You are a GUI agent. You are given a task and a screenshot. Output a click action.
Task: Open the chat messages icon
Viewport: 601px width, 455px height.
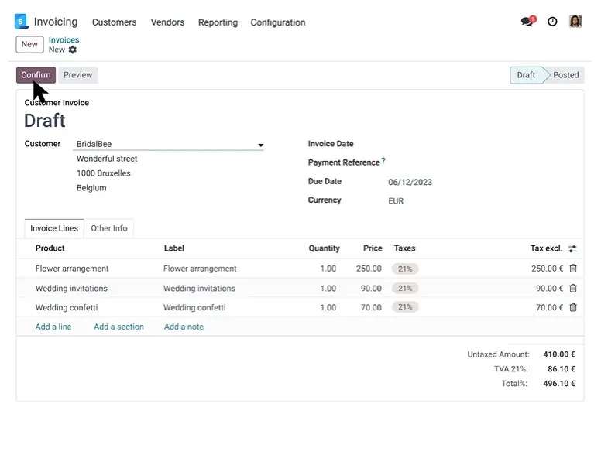click(528, 22)
